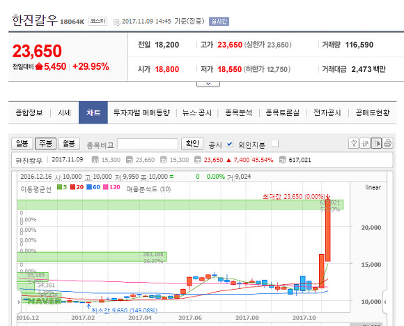Click the opening price icon beside first 15,300

(x=95, y=160)
